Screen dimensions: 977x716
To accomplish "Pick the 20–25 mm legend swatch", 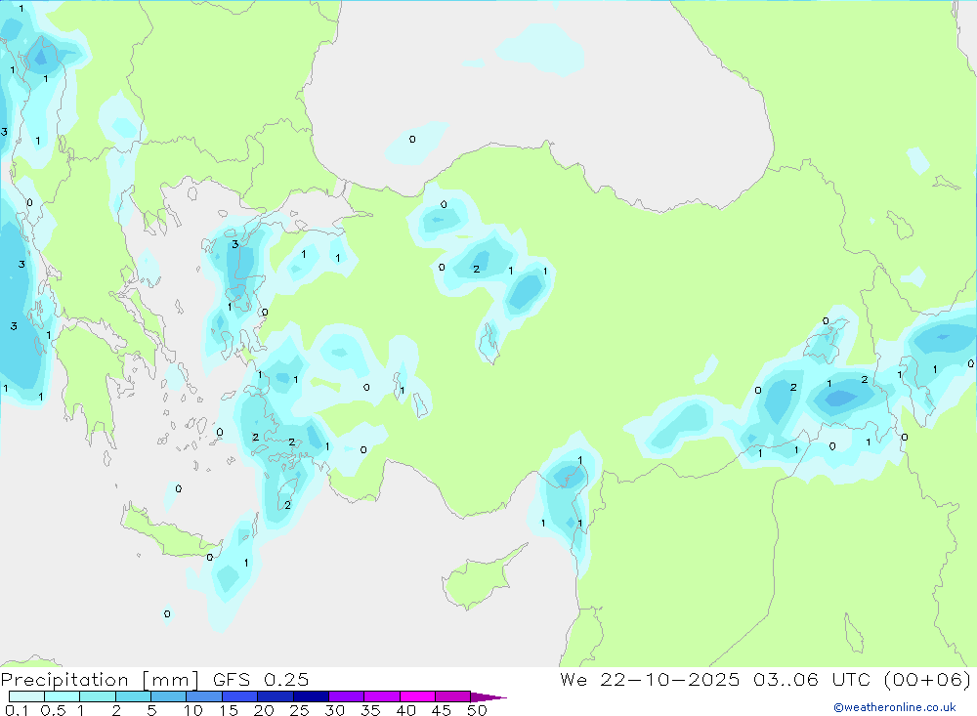I will [x=276, y=696].
